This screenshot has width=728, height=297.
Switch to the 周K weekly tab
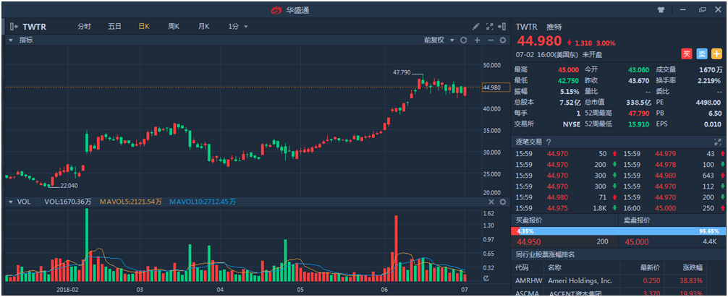(x=174, y=27)
